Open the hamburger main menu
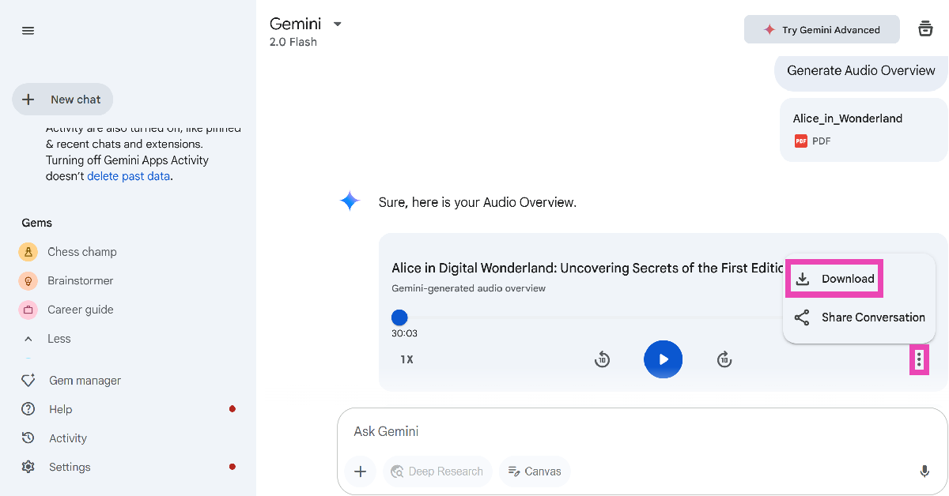949x496 pixels. [28, 31]
